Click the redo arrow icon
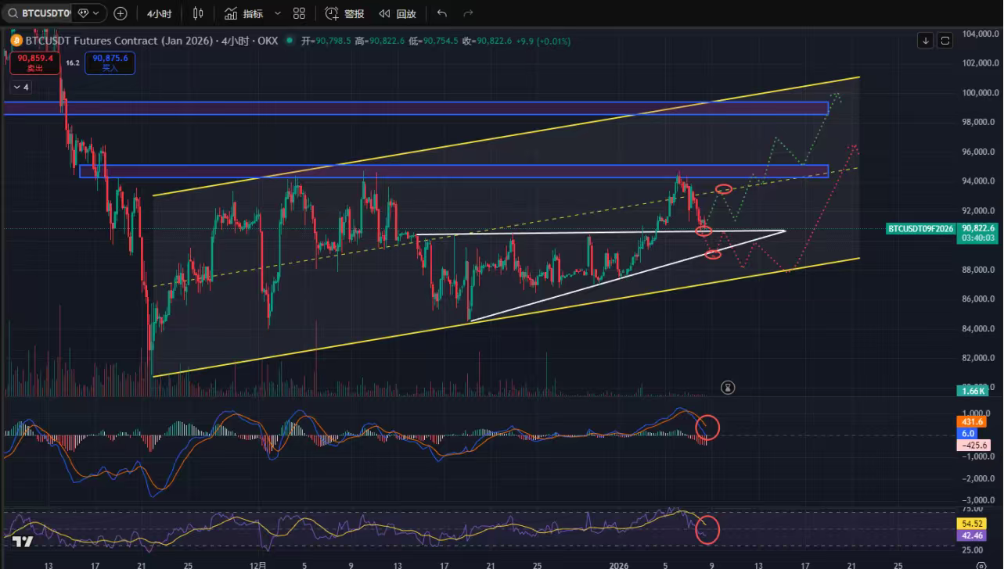Viewport: 1004px width, 569px height. click(x=468, y=13)
